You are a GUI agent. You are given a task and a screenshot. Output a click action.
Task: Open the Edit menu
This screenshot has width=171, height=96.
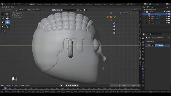9,4
